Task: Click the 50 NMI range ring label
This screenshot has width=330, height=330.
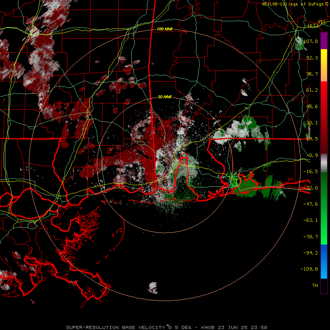Action: [165, 97]
